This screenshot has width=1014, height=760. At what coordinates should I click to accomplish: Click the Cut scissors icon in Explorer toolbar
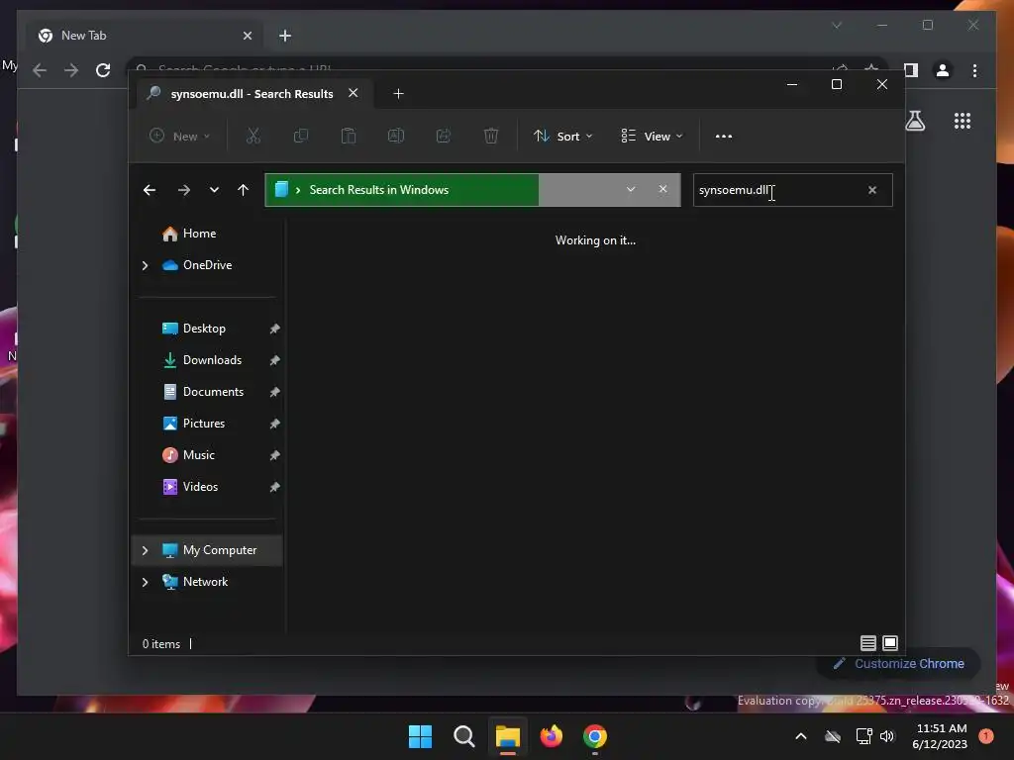[253, 136]
